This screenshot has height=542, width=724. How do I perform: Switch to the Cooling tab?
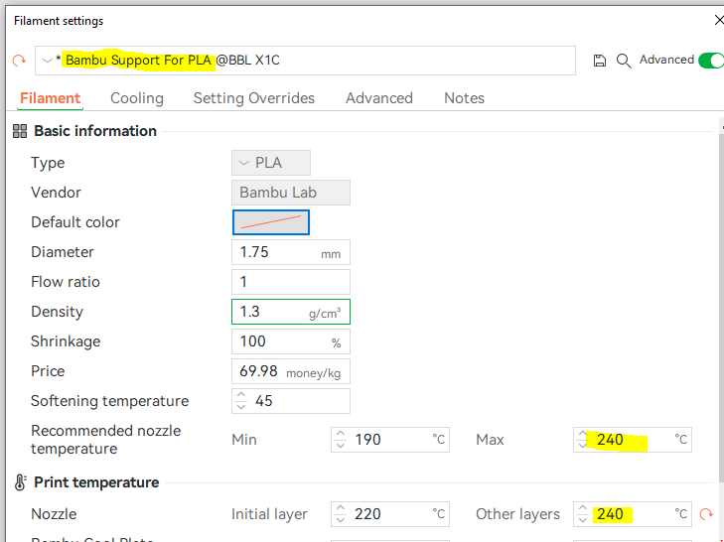[137, 98]
